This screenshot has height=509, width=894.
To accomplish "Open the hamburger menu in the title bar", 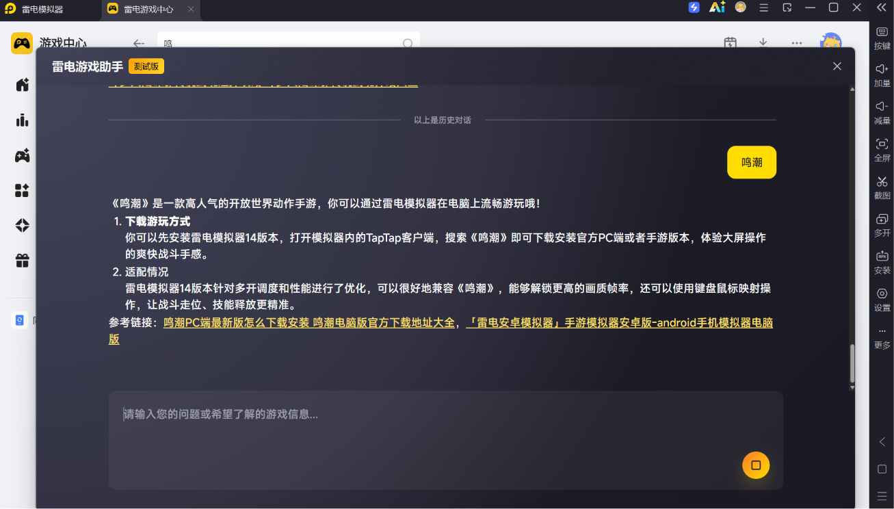I will tap(764, 8).
